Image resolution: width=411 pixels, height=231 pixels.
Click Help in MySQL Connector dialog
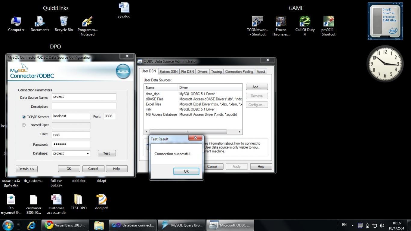click(116, 169)
